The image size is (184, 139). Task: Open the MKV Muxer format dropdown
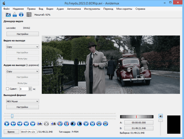point(22,101)
